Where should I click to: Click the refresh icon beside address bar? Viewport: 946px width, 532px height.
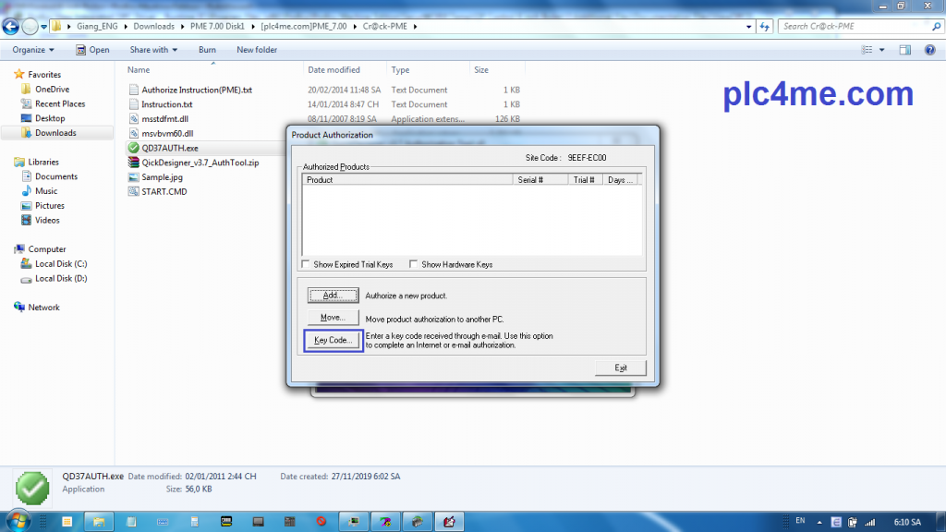click(x=765, y=27)
